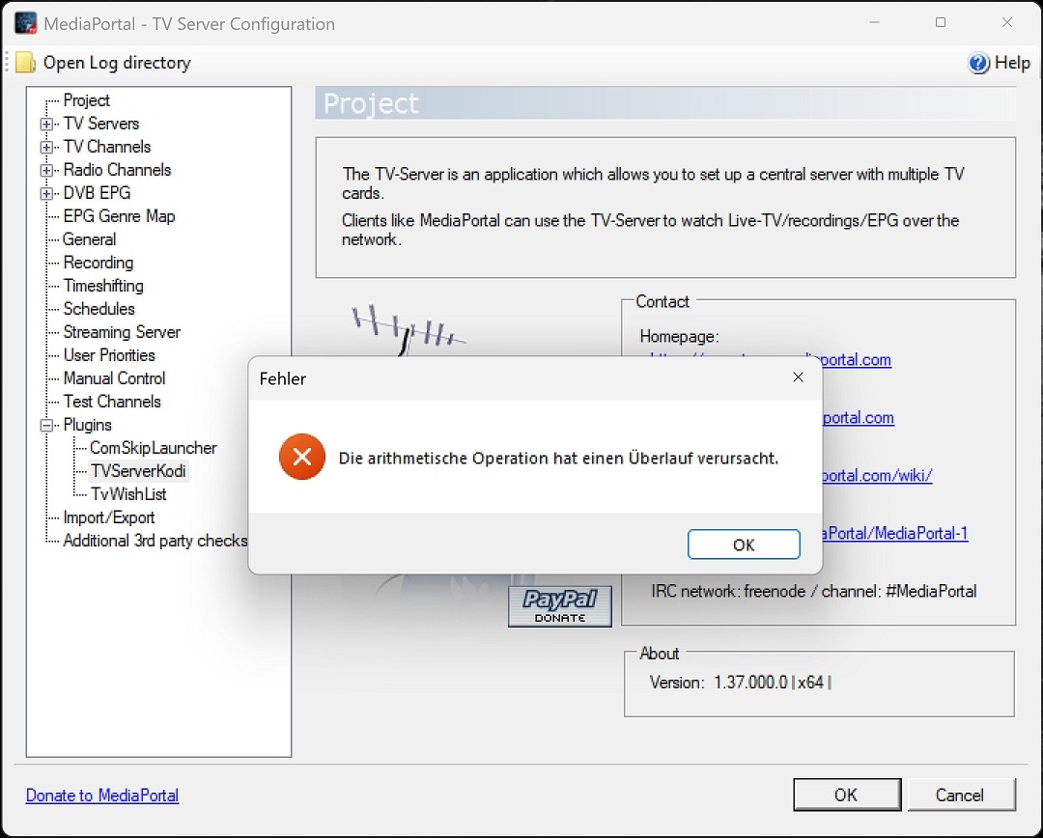The image size is (1043, 838).
Task: Open the Timeshifting settings section
Action: point(103,286)
